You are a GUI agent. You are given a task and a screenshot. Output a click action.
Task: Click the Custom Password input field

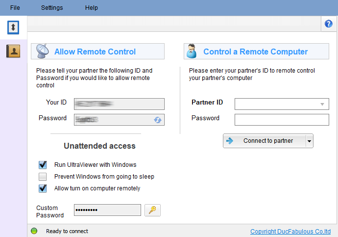click(x=107, y=210)
